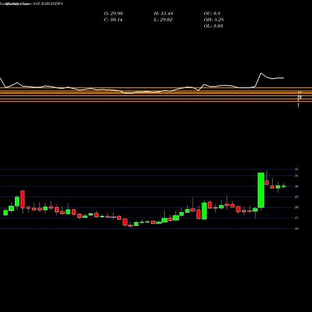Click the 'OL: 3.03' value

point(213,26)
